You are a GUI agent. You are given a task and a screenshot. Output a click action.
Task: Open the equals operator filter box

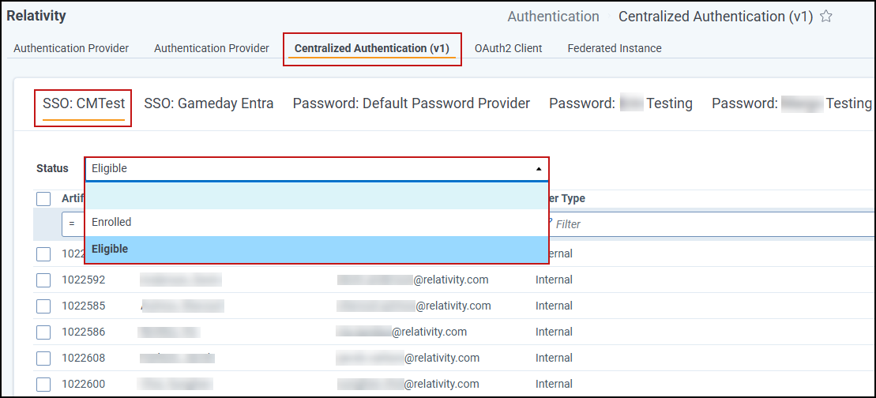pyautogui.click(x=73, y=224)
